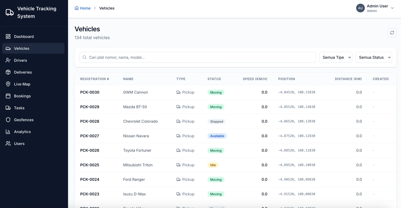Screen dimensions: 401x208
Task: Open the Analytics bar chart icon
Action: (x=8, y=132)
